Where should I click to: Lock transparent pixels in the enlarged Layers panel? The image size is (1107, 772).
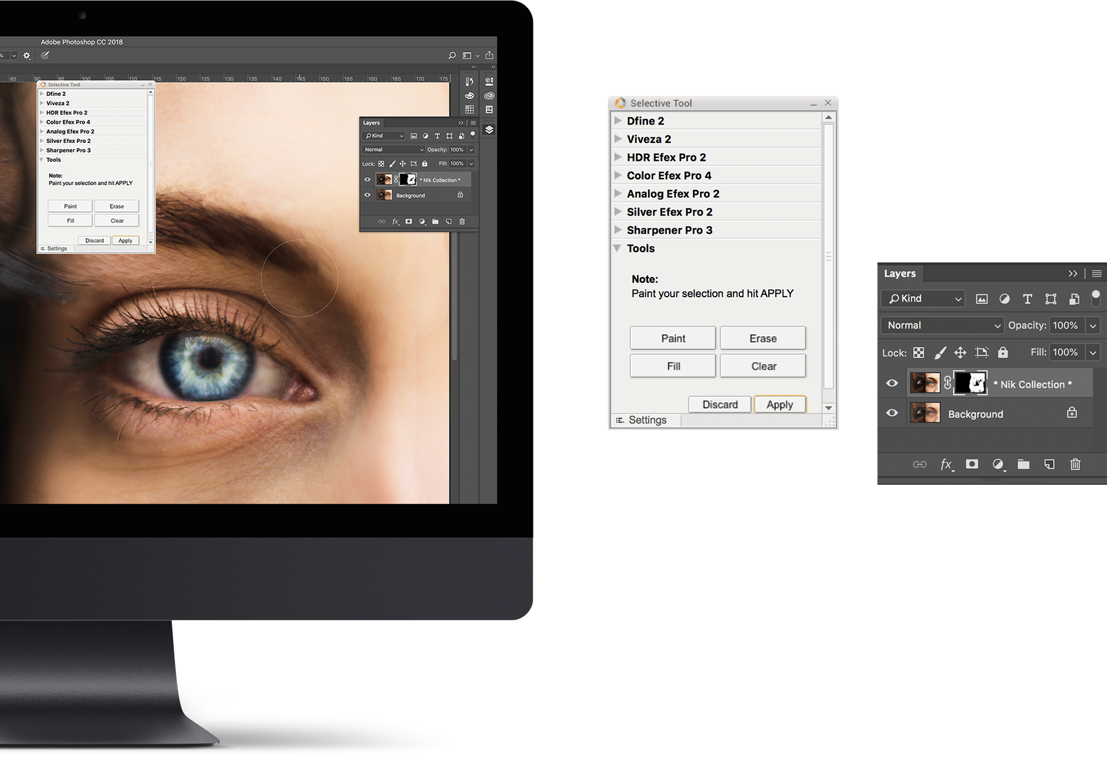(919, 352)
